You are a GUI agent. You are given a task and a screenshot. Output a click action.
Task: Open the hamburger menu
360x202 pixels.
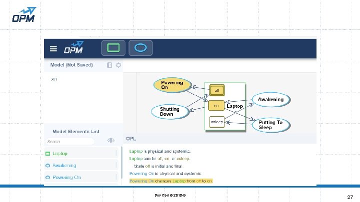[53, 48]
